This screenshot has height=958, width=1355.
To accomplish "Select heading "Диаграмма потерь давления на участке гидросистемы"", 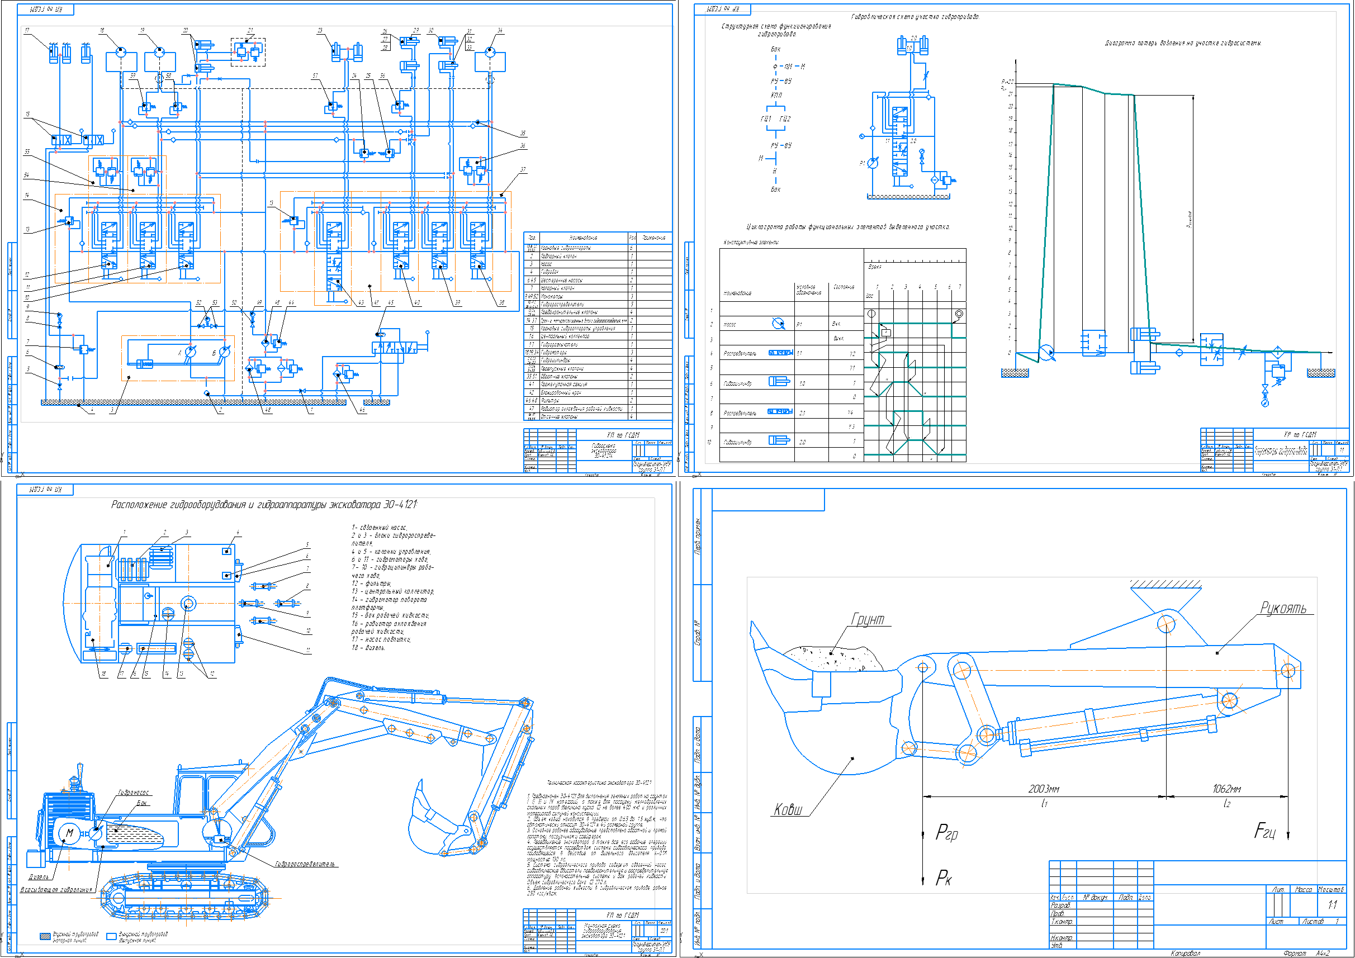I will point(1183,43).
